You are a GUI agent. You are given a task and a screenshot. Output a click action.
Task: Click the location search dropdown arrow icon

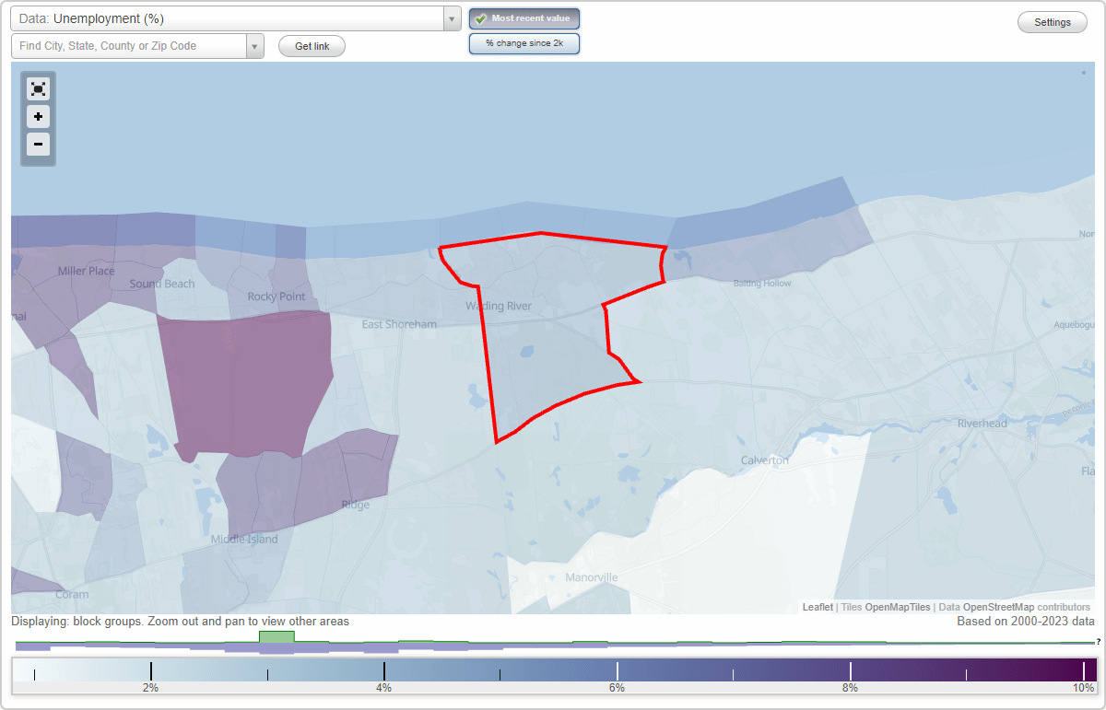[255, 45]
